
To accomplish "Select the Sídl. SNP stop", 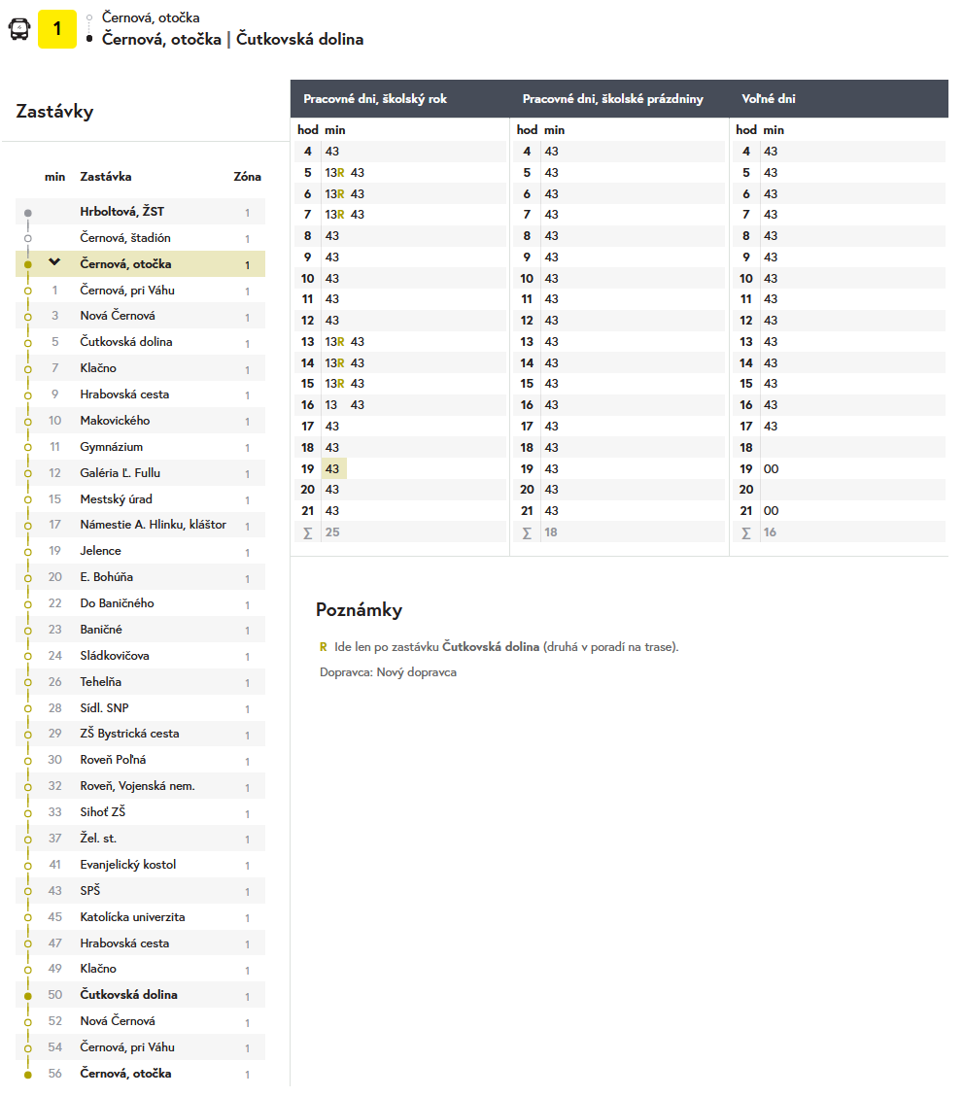I will point(104,708).
